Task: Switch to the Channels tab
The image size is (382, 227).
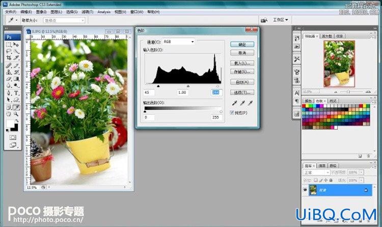Action: [322, 165]
